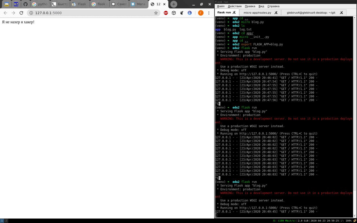
Task: Open the orange Chrome profile avatar
Action: [x=201, y=13]
